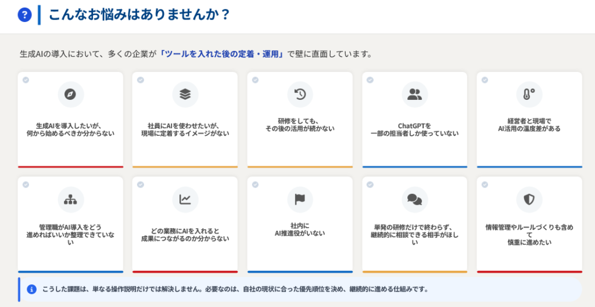Toggle check mark on 社内にAI推進役がいない card
595x307 pixels.
[255, 185]
